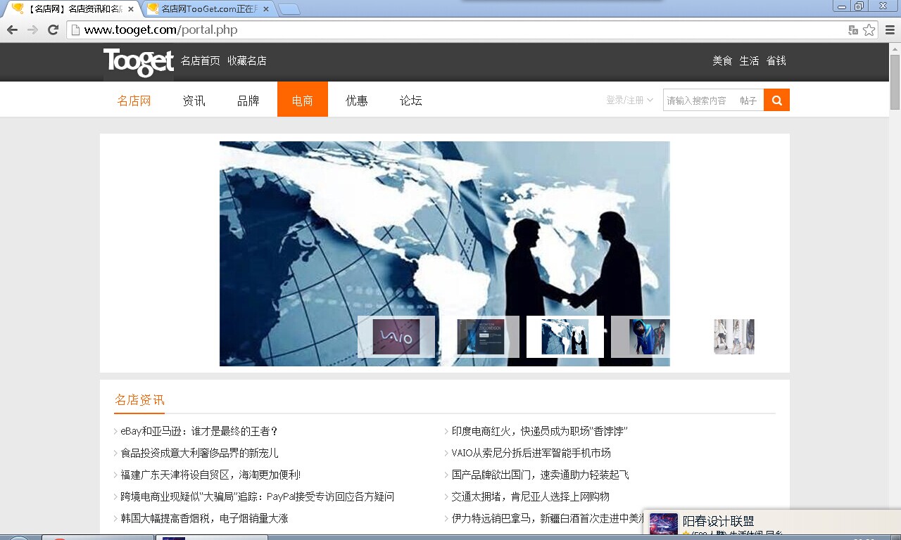Open article 印度电商红火，快递员成为职场
Viewport: 901px width, 540px height.
click(539, 431)
